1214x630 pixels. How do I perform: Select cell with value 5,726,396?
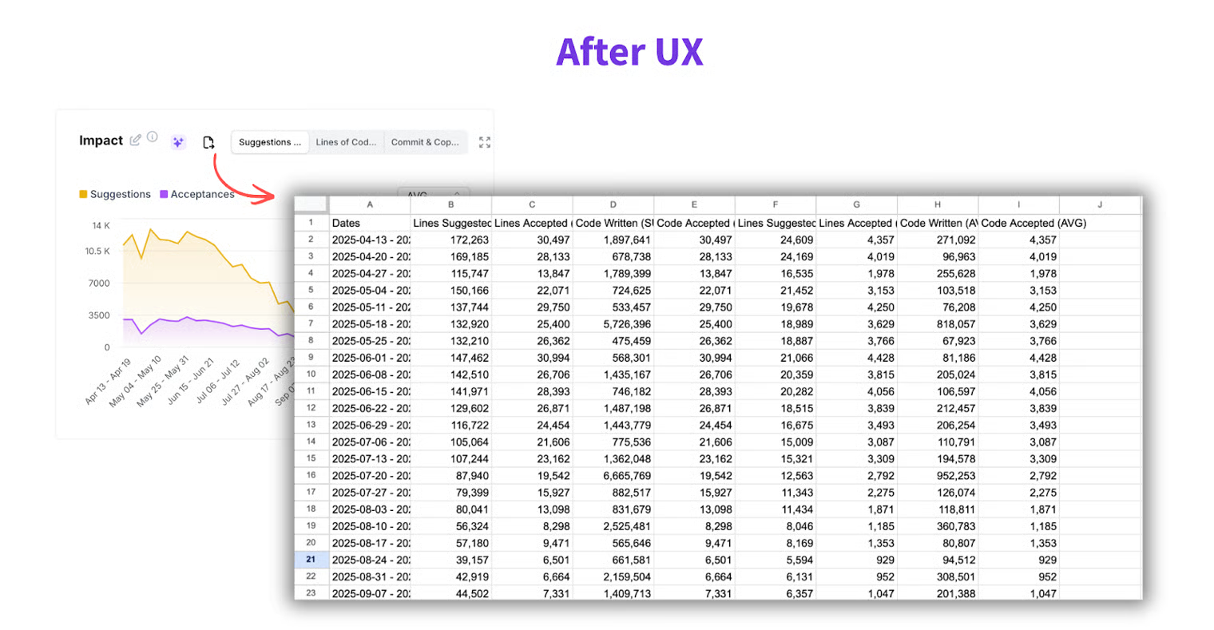pyautogui.click(x=613, y=324)
